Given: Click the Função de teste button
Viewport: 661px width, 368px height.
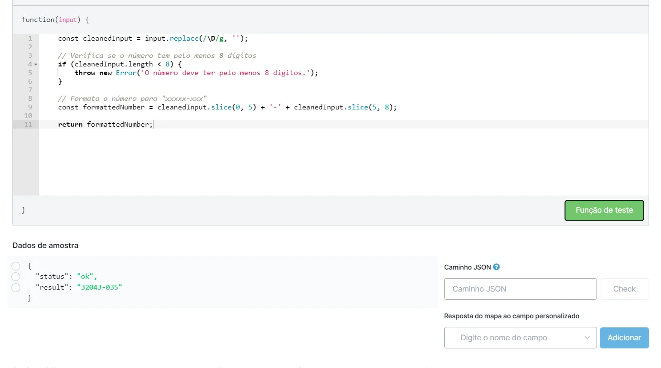Looking at the screenshot, I should [604, 210].
